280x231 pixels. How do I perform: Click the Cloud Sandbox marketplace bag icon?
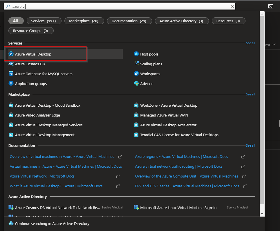pos(11,105)
